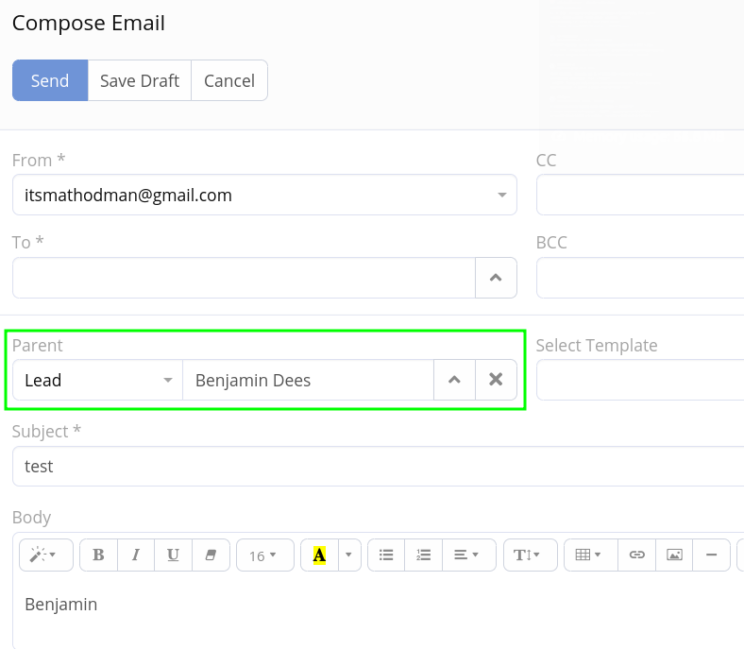Insert a hyperlink in the body
The image size is (744, 649).
pos(637,555)
